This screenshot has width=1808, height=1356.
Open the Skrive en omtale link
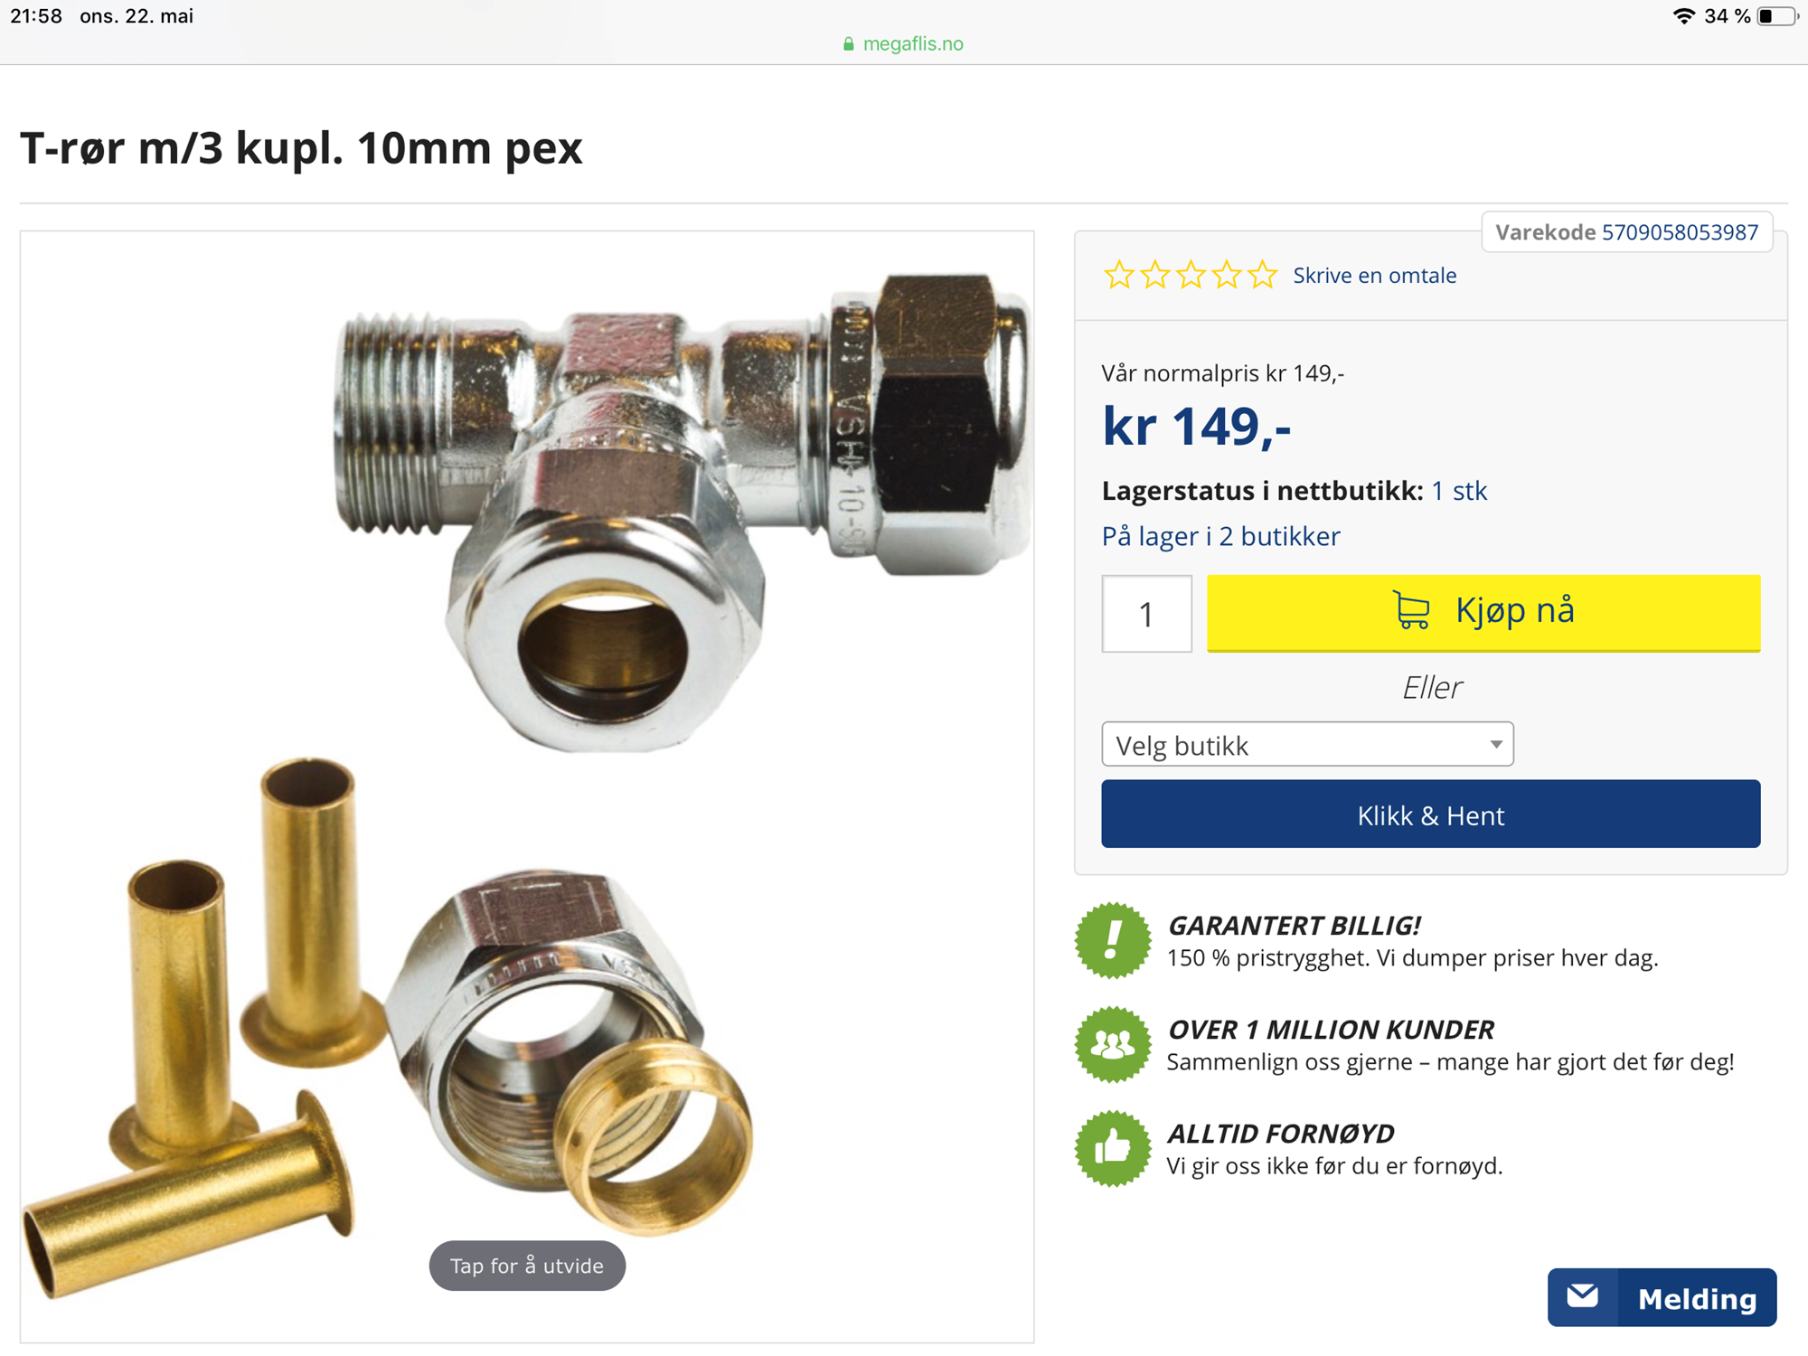click(1374, 275)
